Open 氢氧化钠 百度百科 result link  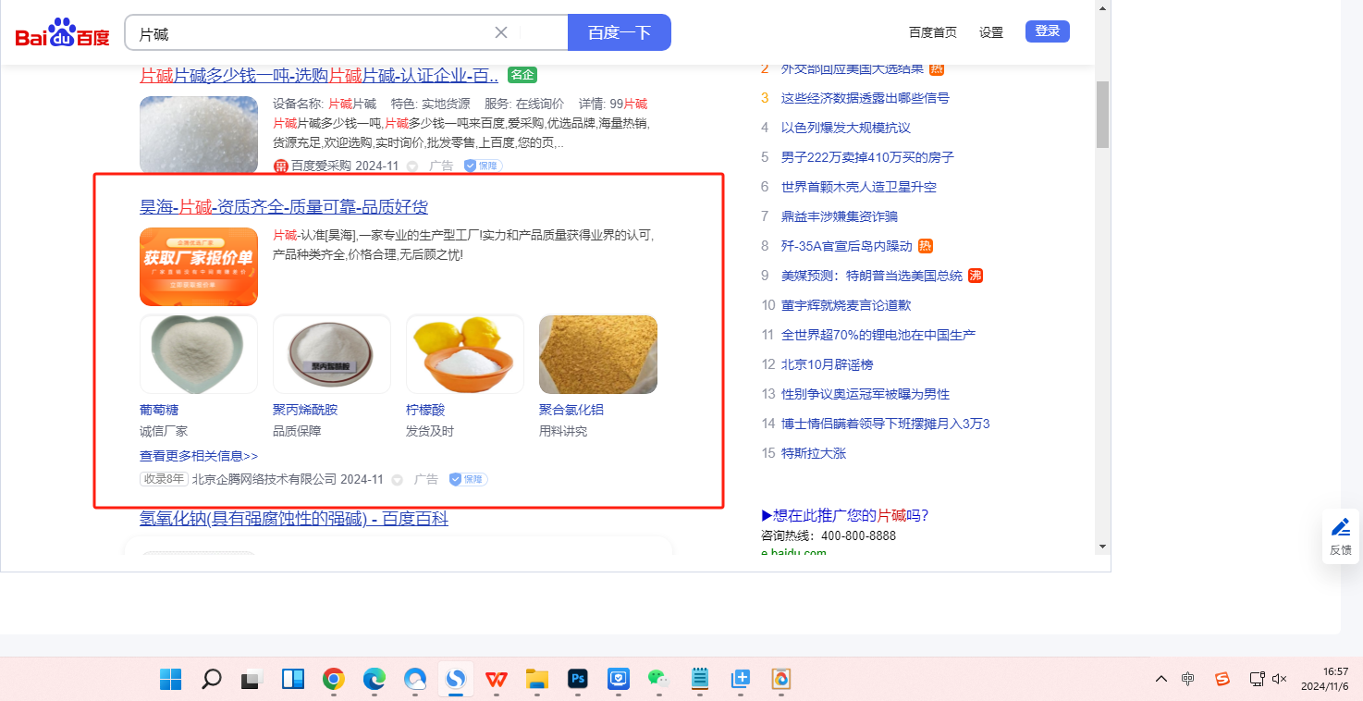click(294, 519)
